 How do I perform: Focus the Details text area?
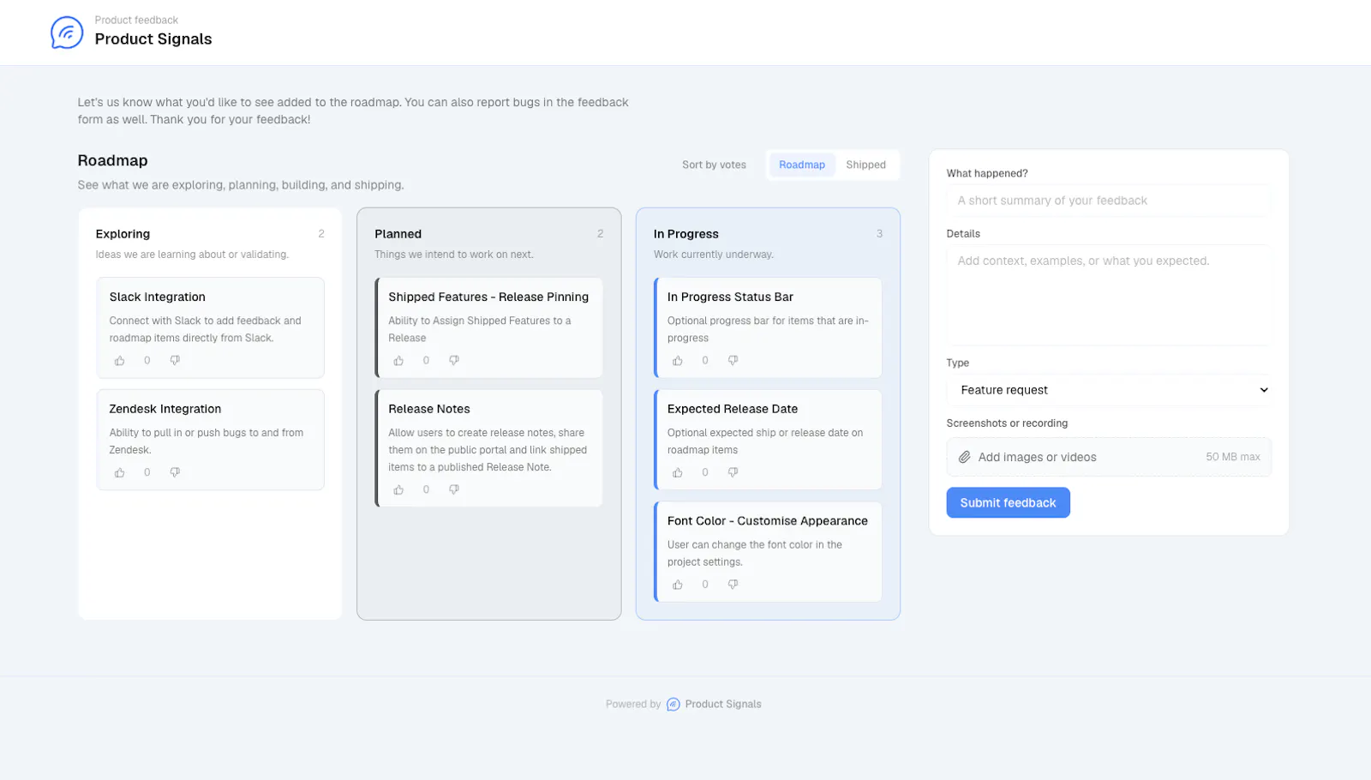pos(1109,296)
